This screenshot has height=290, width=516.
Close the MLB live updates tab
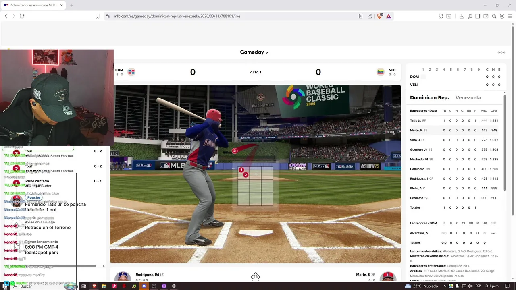coord(61,5)
